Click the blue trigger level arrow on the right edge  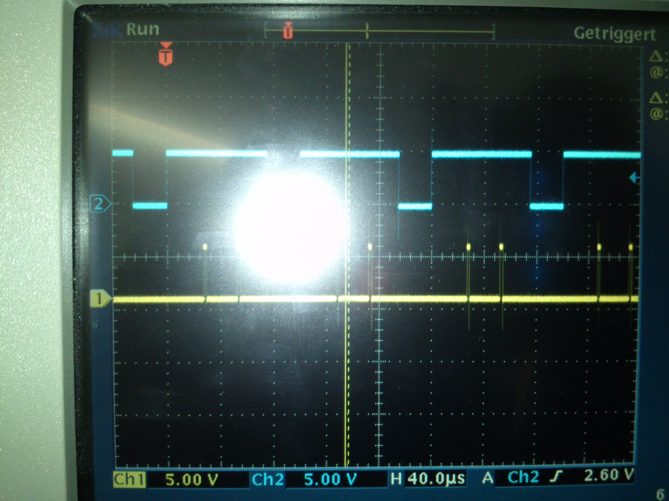pyautogui.click(x=634, y=178)
